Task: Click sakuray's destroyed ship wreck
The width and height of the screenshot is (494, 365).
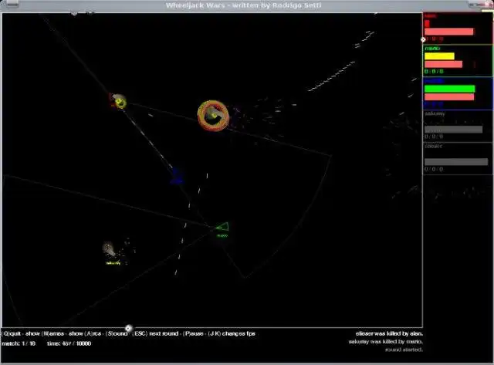Action: [109, 248]
